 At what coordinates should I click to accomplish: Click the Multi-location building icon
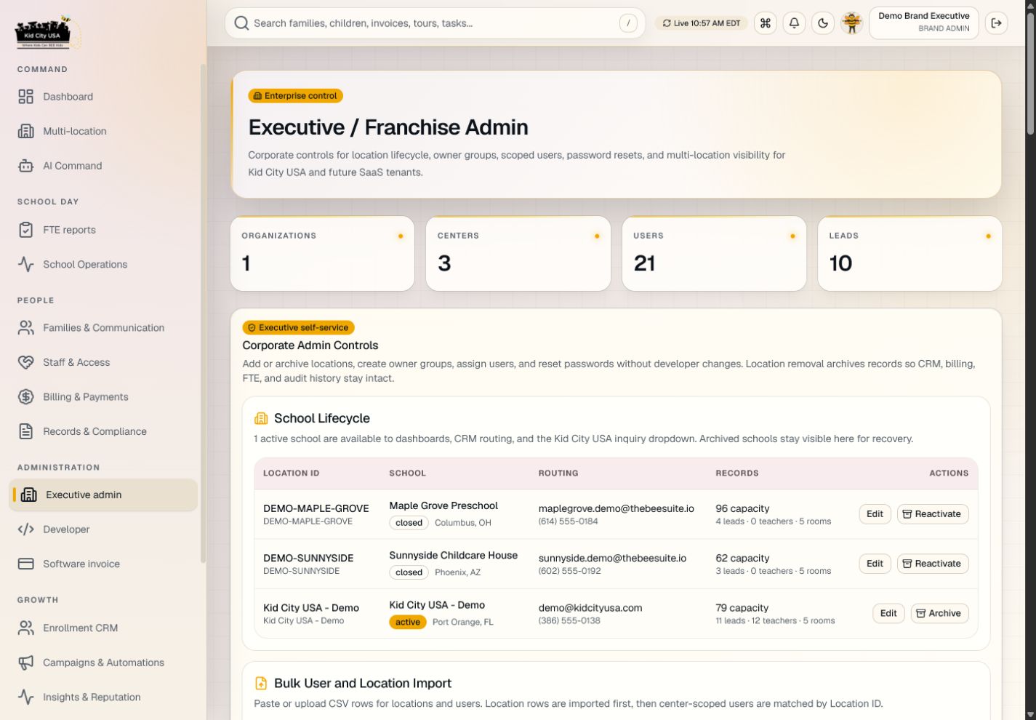pos(26,131)
